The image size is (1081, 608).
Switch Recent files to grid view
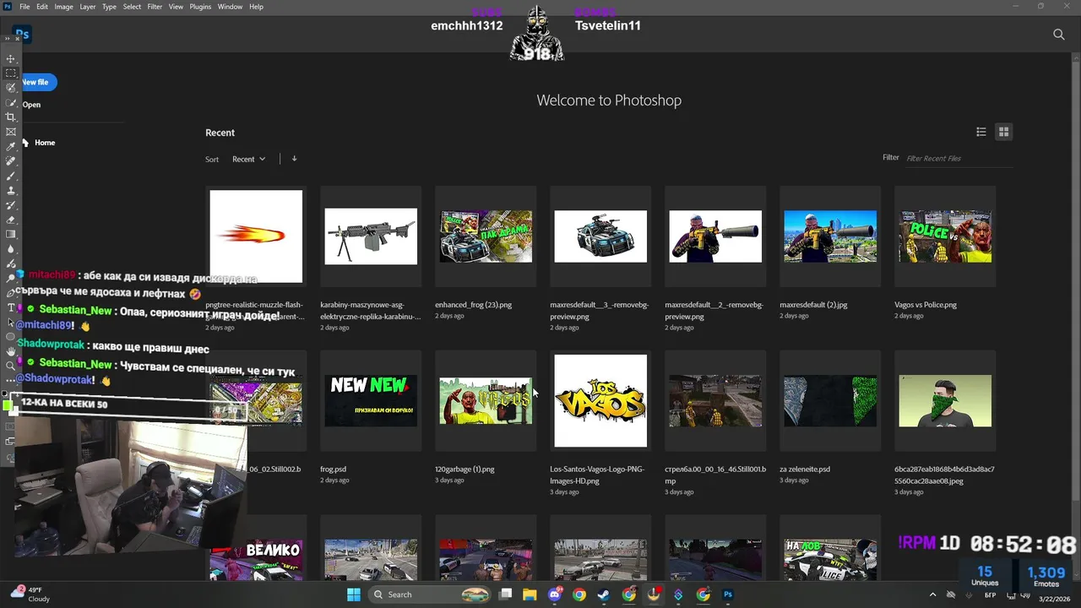click(1003, 132)
